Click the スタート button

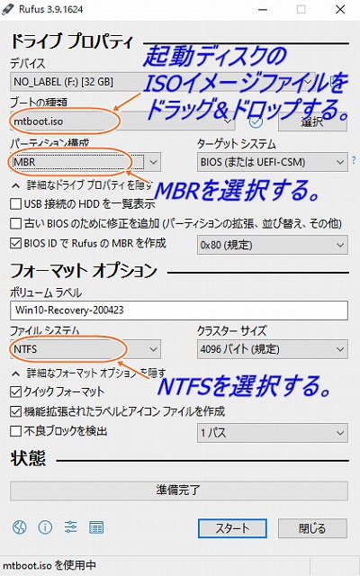click(232, 528)
